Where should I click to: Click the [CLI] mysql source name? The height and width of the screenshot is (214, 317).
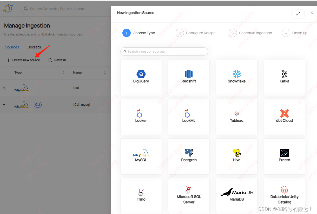pyautogui.click(x=81, y=105)
